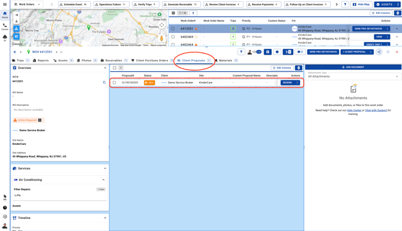Switch to the Client Purchase Orders tab
Viewport: 402px width, 231px height.
click(152, 60)
